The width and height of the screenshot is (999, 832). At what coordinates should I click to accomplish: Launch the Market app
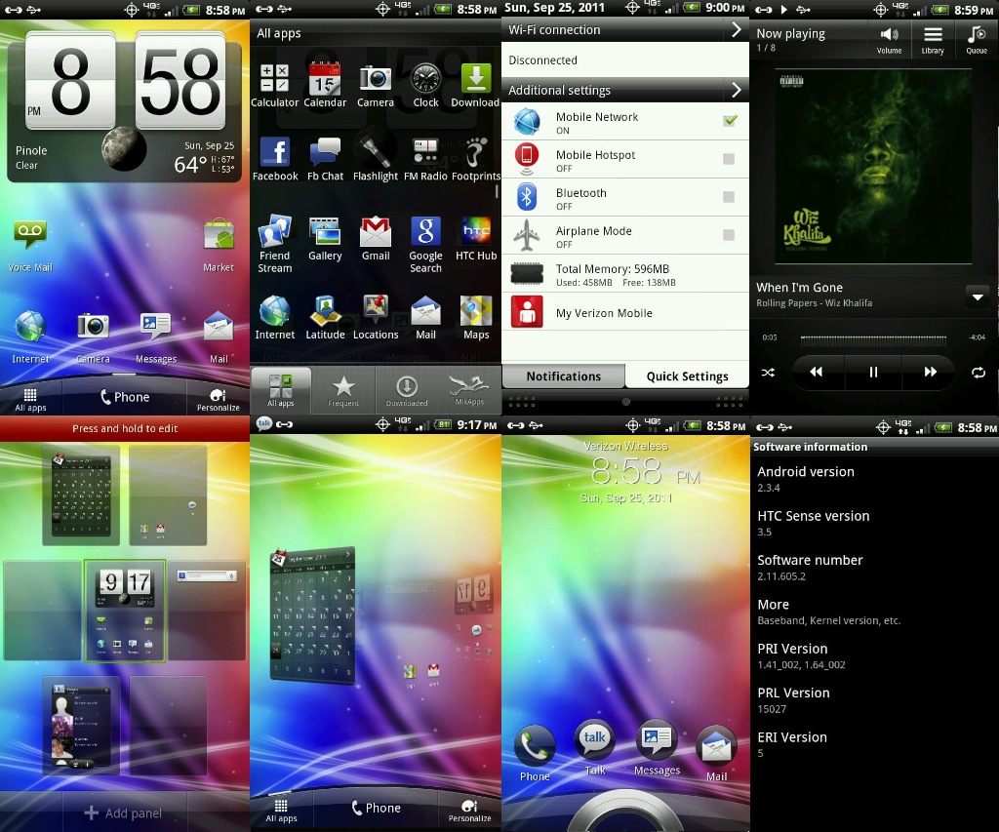(219, 245)
